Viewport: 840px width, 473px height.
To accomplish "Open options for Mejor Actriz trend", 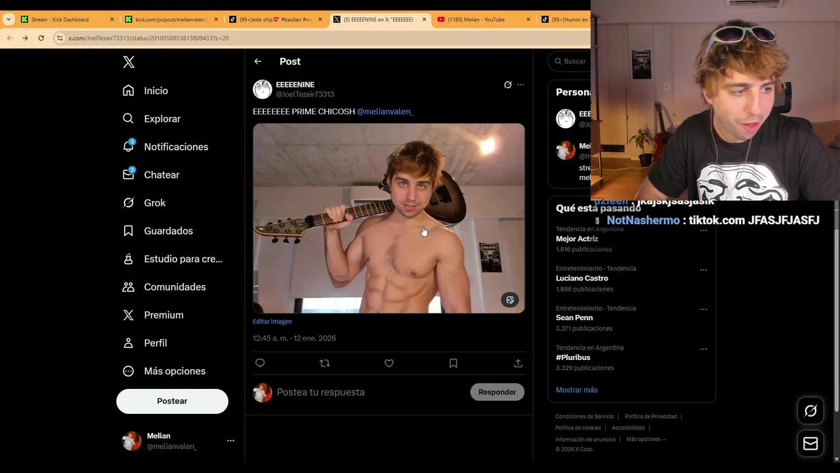I will [x=703, y=231].
